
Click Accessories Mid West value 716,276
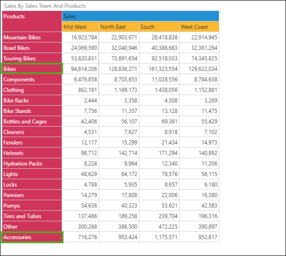click(87, 237)
